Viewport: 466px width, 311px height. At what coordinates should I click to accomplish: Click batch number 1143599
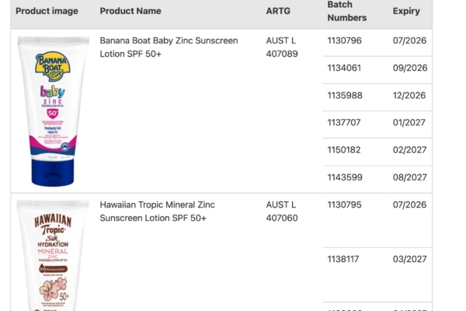pyautogui.click(x=344, y=177)
